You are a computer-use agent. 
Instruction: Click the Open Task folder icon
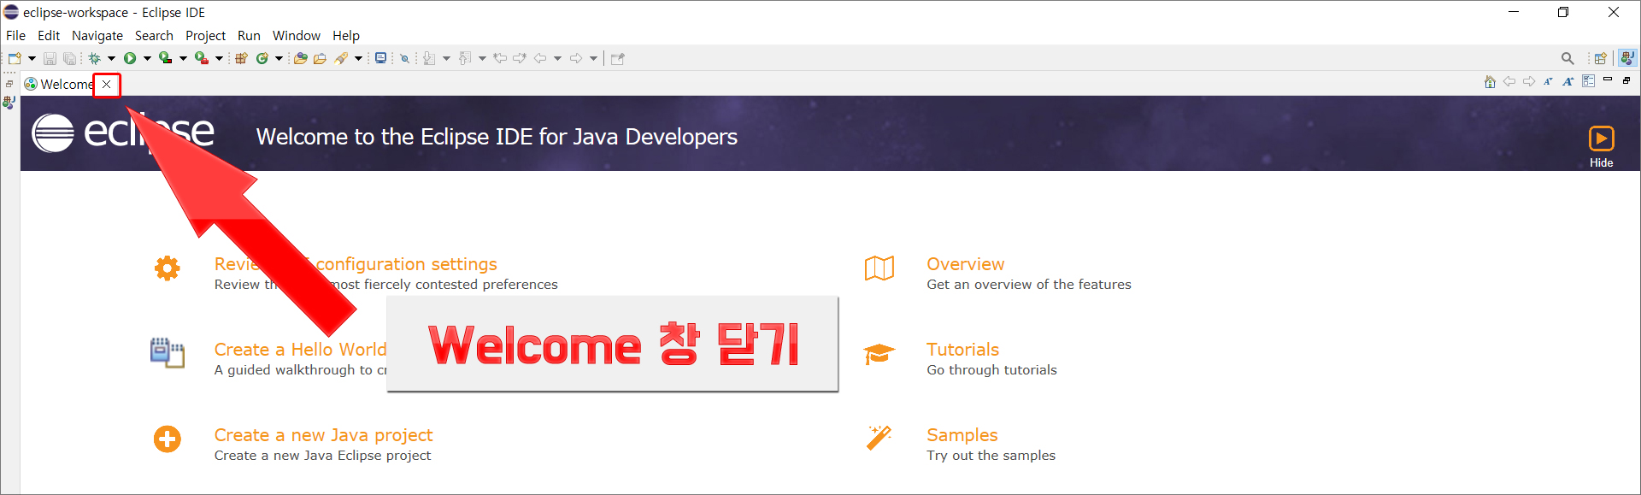pyautogui.click(x=320, y=58)
